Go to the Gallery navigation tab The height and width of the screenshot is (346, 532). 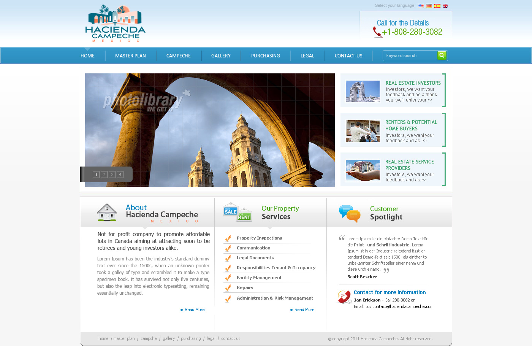click(221, 56)
